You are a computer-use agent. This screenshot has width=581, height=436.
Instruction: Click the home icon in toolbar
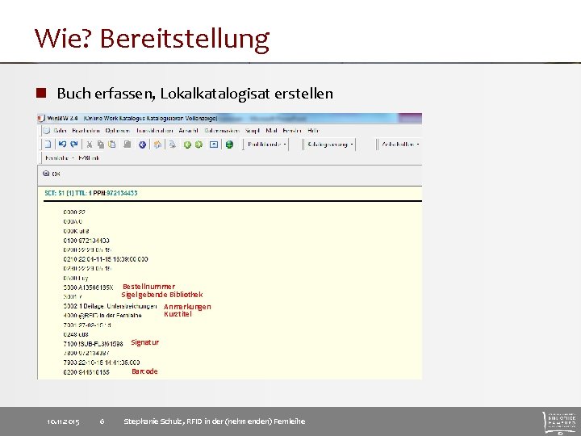click(x=157, y=145)
